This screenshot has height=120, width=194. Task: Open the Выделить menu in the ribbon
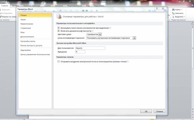(178, 17)
